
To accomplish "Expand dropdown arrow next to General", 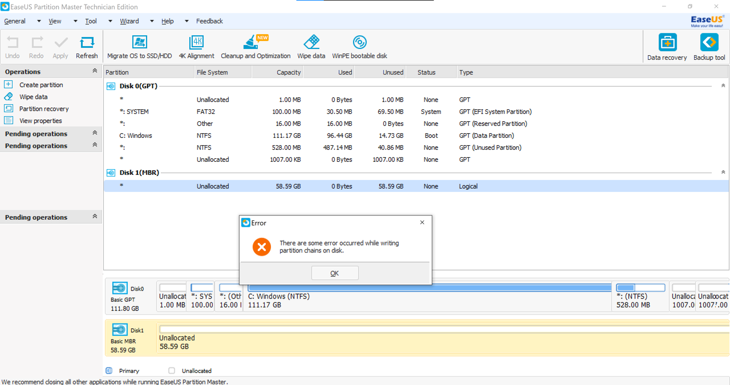I will pyautogui.click(x=39, y=21).
